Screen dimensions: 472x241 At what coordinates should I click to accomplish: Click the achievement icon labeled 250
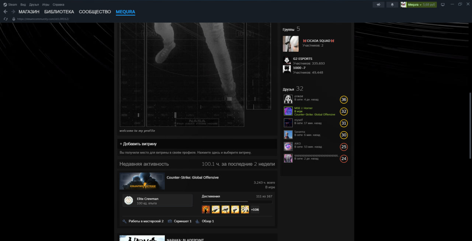point(225,209)
